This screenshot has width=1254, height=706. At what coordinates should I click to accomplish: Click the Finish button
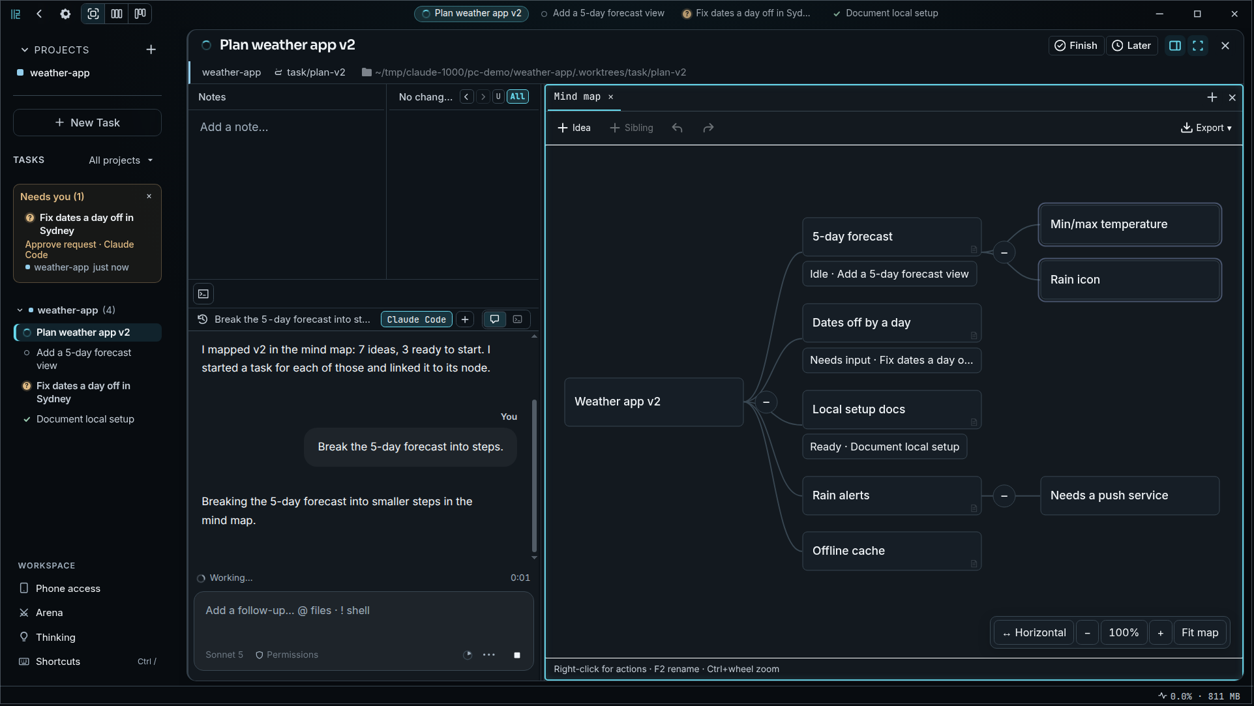[1076, 46]
